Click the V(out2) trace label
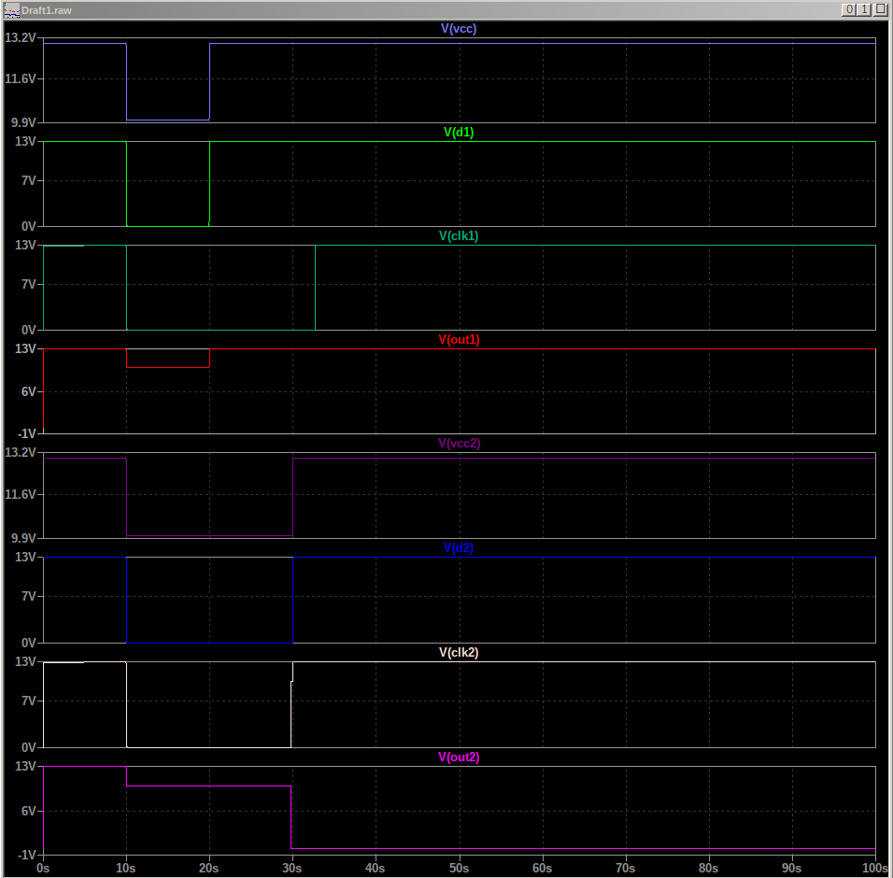Image resolution: width=893 pixels, height=878 pixels. point(459,757)
